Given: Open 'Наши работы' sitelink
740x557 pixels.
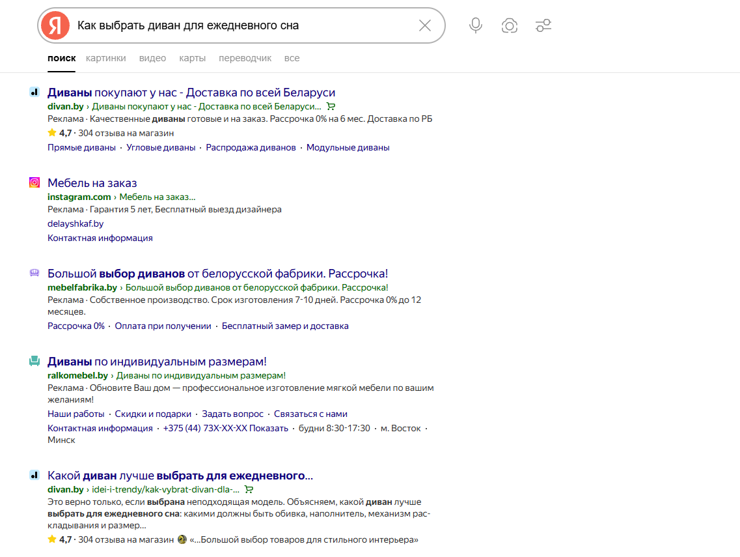Looking at the screenshot, I should pyautogui.click(x=76, y=414).
